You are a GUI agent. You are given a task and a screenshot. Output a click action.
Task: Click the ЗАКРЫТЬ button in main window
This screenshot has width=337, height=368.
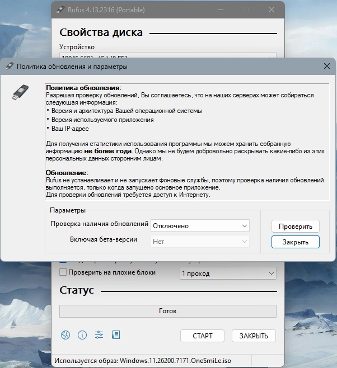click(254, 336)
